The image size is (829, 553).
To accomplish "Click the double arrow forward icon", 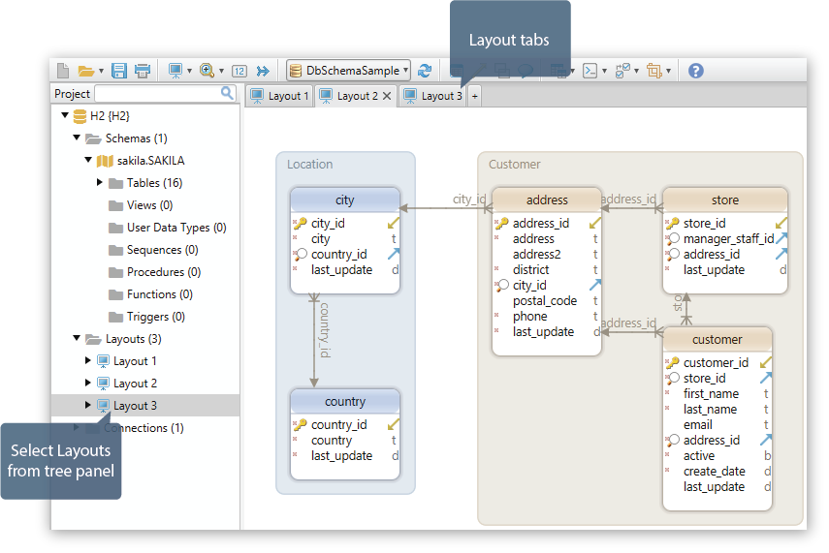I will (263, 71).
